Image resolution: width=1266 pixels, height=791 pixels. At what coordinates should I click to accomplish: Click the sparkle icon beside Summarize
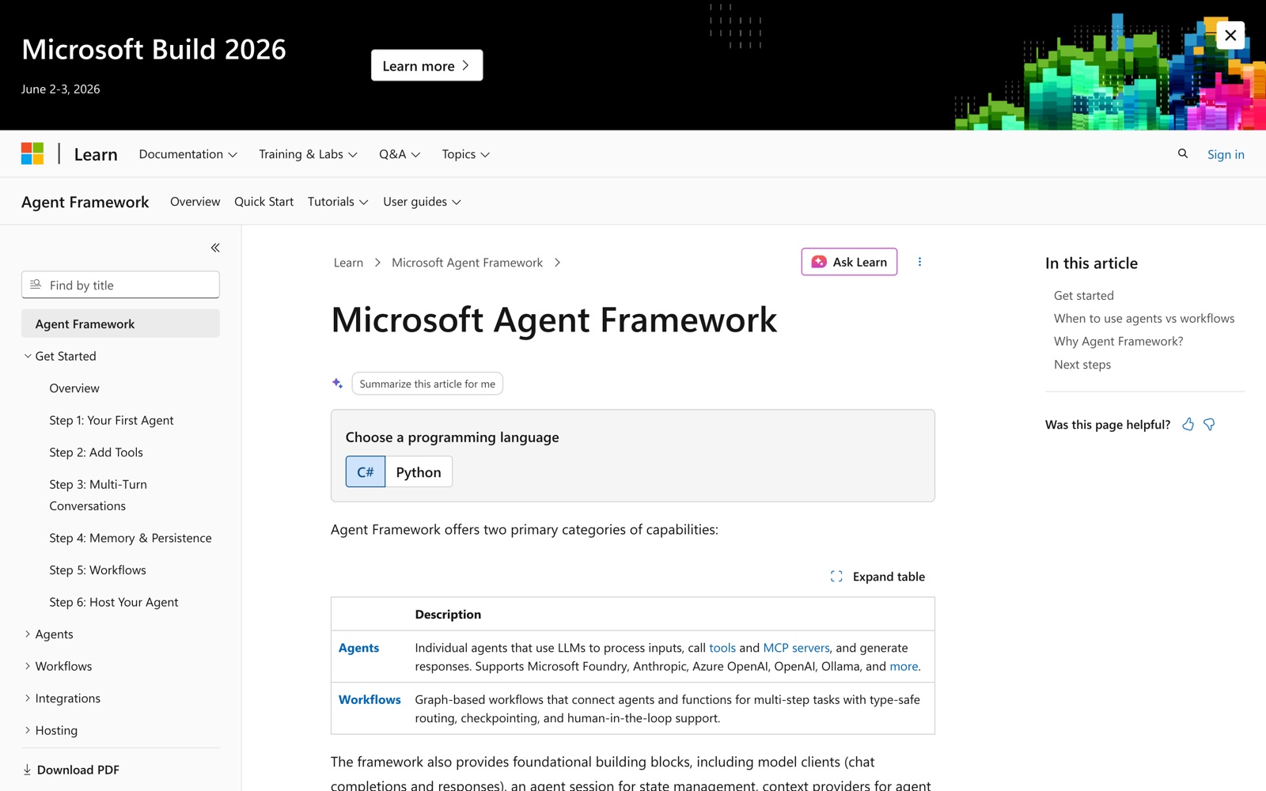[338, 384]
